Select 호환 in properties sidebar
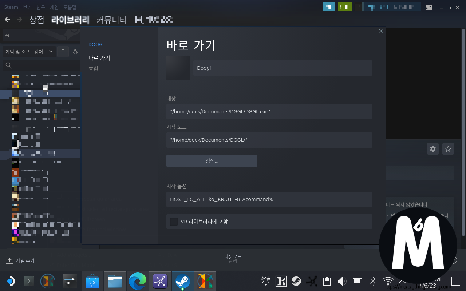466x291 pixels. 94,69
